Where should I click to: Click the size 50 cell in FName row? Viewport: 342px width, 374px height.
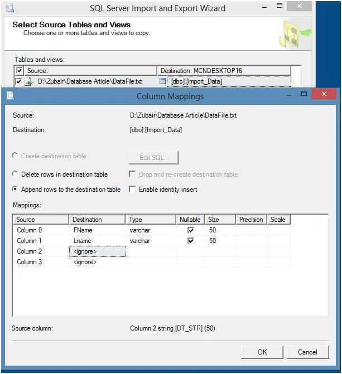(x=220, y=230)
